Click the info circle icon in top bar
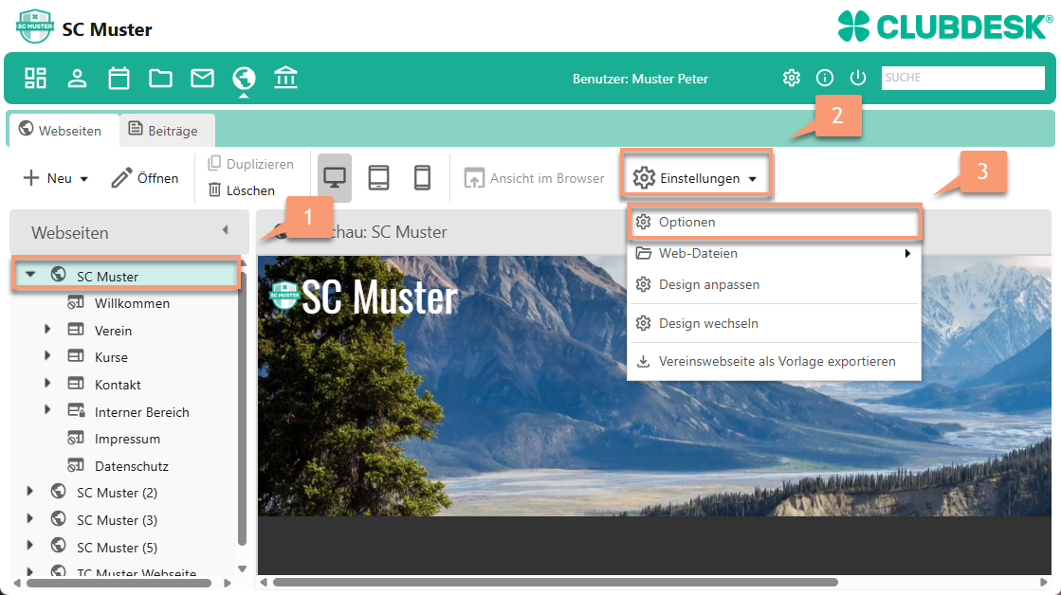Viewport: 1061px width, 595px height. coord(824,78)
